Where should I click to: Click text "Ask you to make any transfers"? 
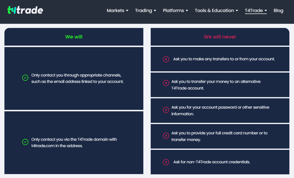[x=201, y=59]
